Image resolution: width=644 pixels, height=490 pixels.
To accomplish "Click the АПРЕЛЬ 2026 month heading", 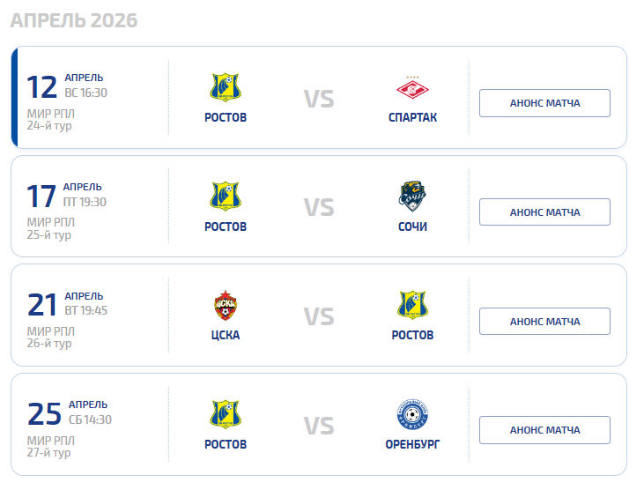I will click(74, 20).
